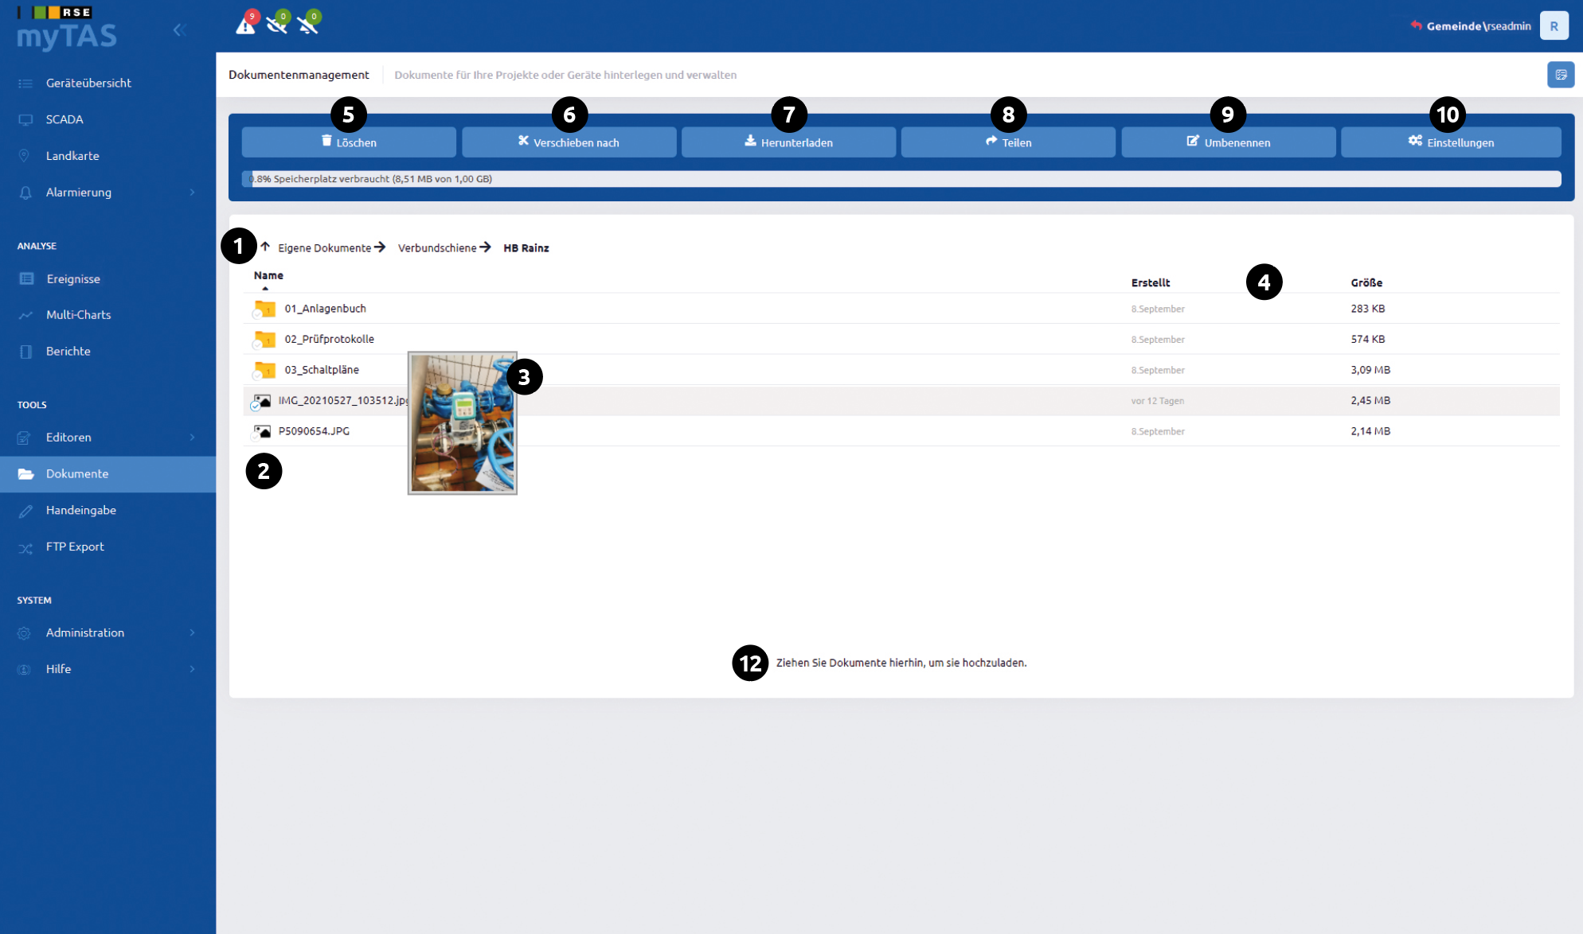Open the user avatar R icon
The image size is (1583, 934).
coord(1554,26)
